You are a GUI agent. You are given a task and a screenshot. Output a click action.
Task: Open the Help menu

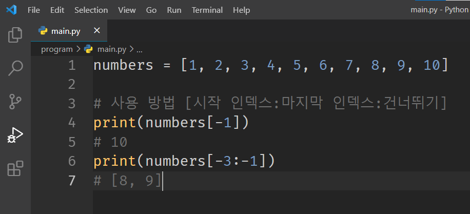241,10
